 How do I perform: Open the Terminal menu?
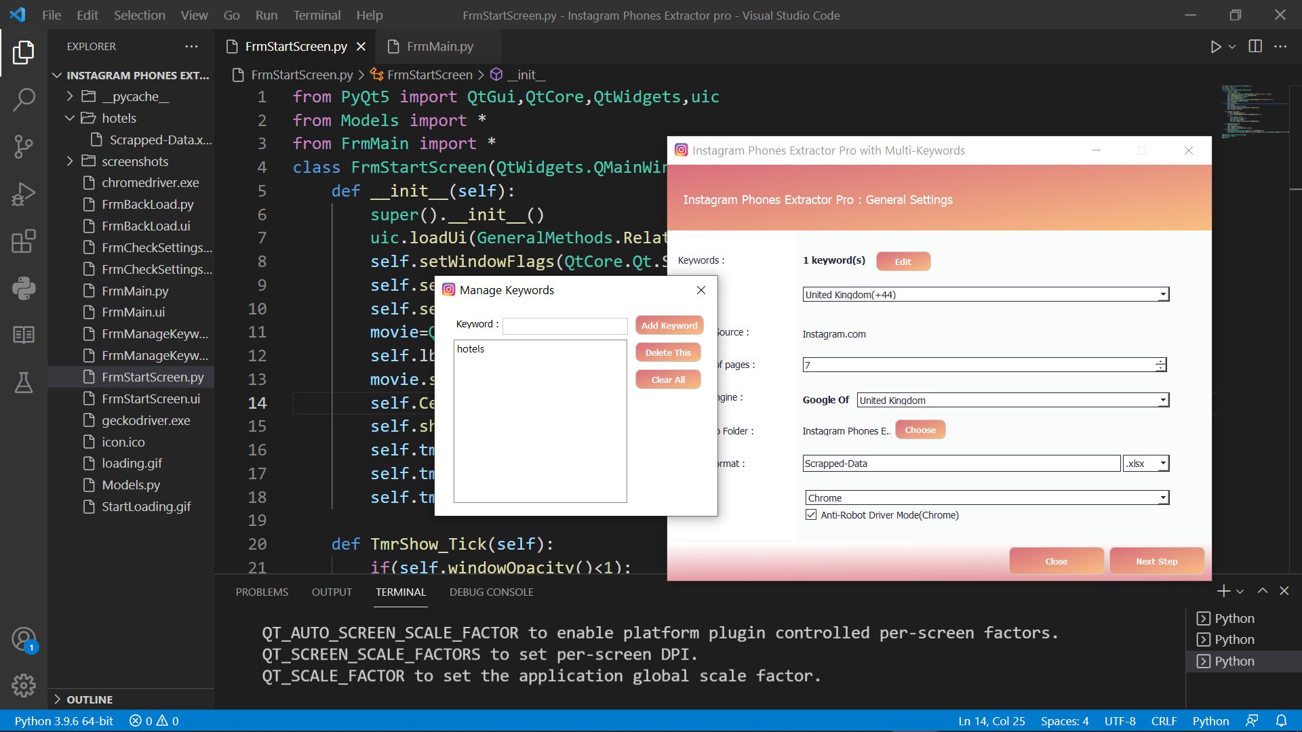click(x=317, y=15)
